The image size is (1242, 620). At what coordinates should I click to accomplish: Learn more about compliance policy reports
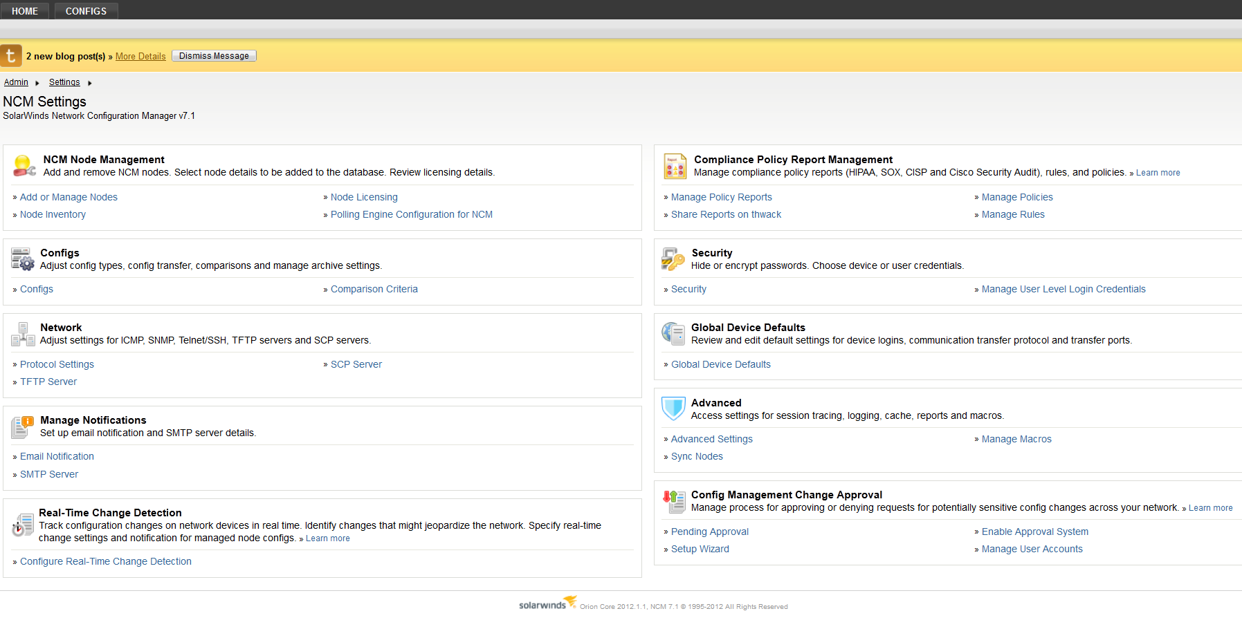point(1158,173)
